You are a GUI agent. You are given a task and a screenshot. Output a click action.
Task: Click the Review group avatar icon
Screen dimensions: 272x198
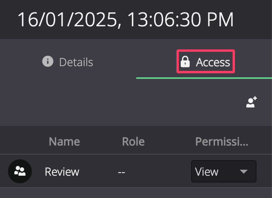point(20,171)
